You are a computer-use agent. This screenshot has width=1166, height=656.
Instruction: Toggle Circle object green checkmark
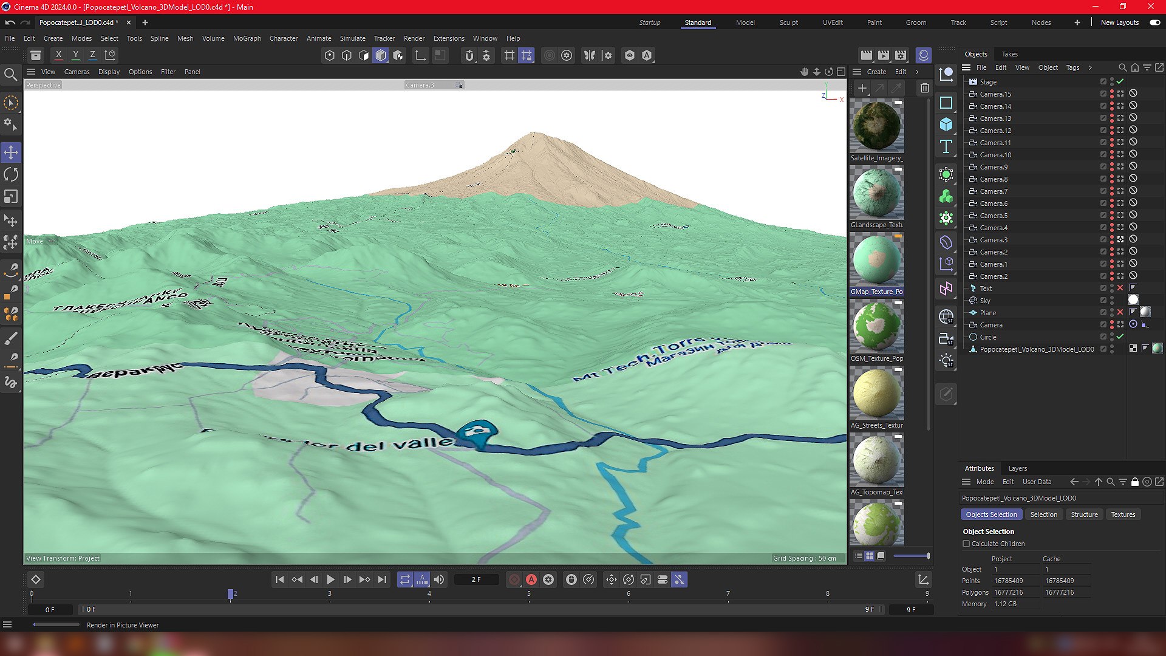tap(1120, 337)
